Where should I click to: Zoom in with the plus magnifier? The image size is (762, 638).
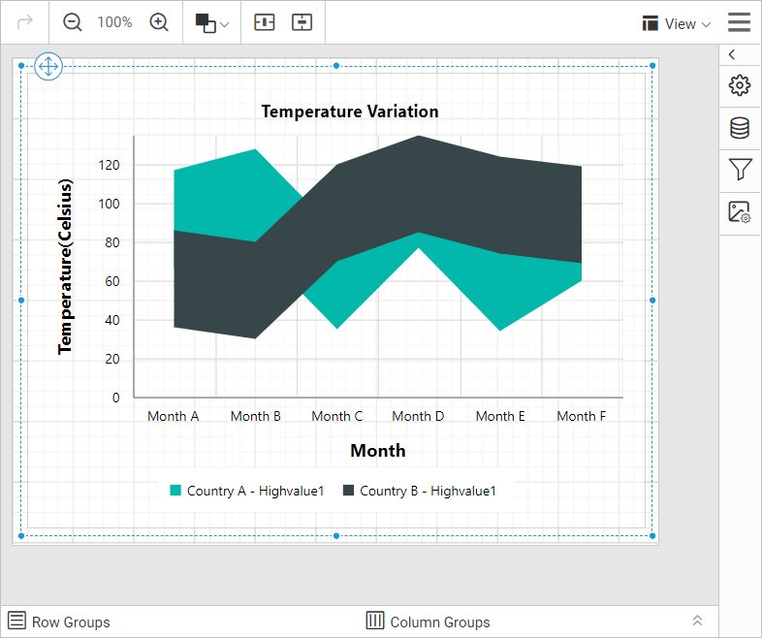tap(158, 22)
